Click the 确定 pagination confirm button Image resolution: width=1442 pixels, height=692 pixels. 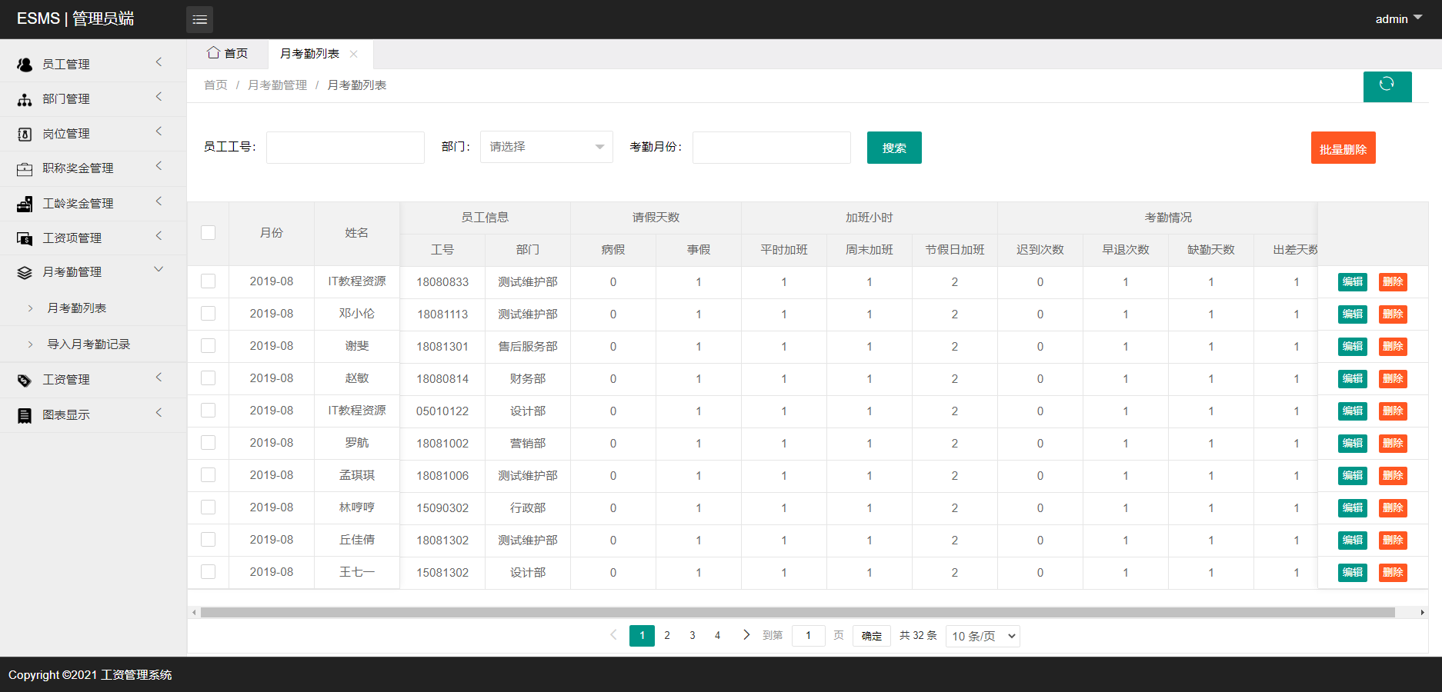872,636
